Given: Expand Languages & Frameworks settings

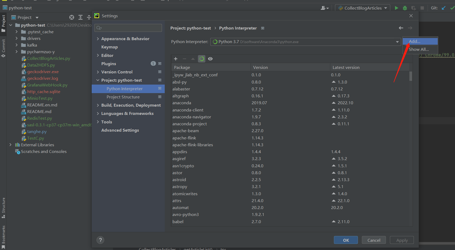Looking at the screenshot, I should [x=98, y=113].
